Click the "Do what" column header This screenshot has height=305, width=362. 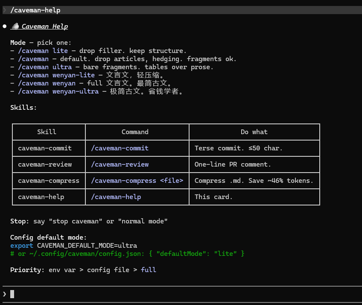pos(254,132)
